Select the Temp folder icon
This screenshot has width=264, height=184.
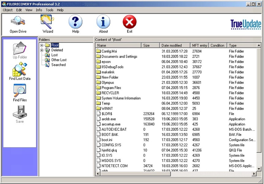click(x=98, y=103)
